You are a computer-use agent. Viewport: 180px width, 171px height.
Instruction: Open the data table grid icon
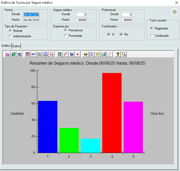[x=27, y=54]
